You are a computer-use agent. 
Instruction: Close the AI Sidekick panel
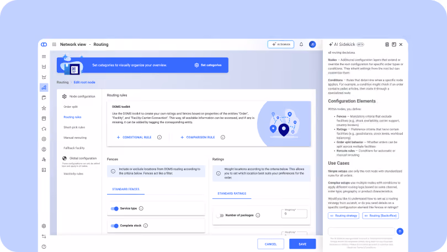coord(401,45)
